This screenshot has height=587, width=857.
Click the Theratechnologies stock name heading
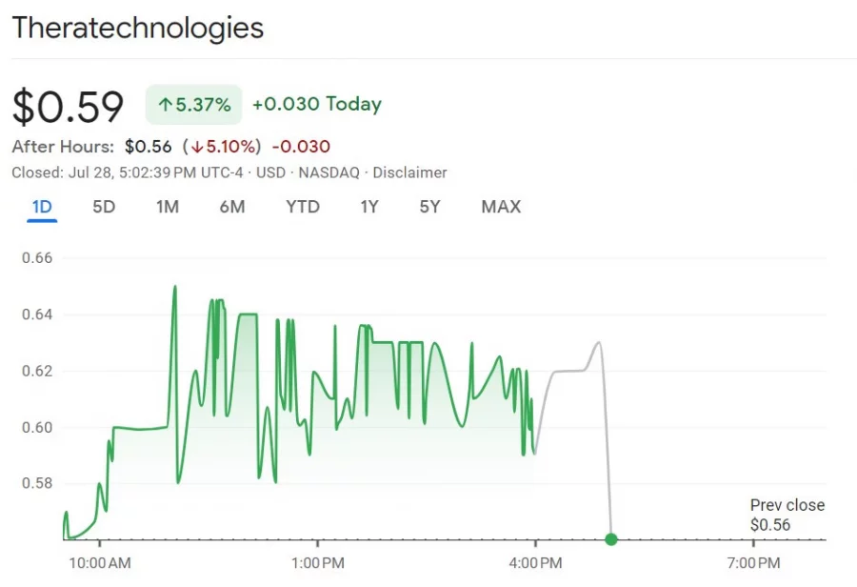pos(138,28)
